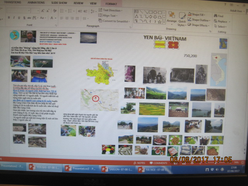
Task: Open Arrange dropdown button
Action: 172,18
